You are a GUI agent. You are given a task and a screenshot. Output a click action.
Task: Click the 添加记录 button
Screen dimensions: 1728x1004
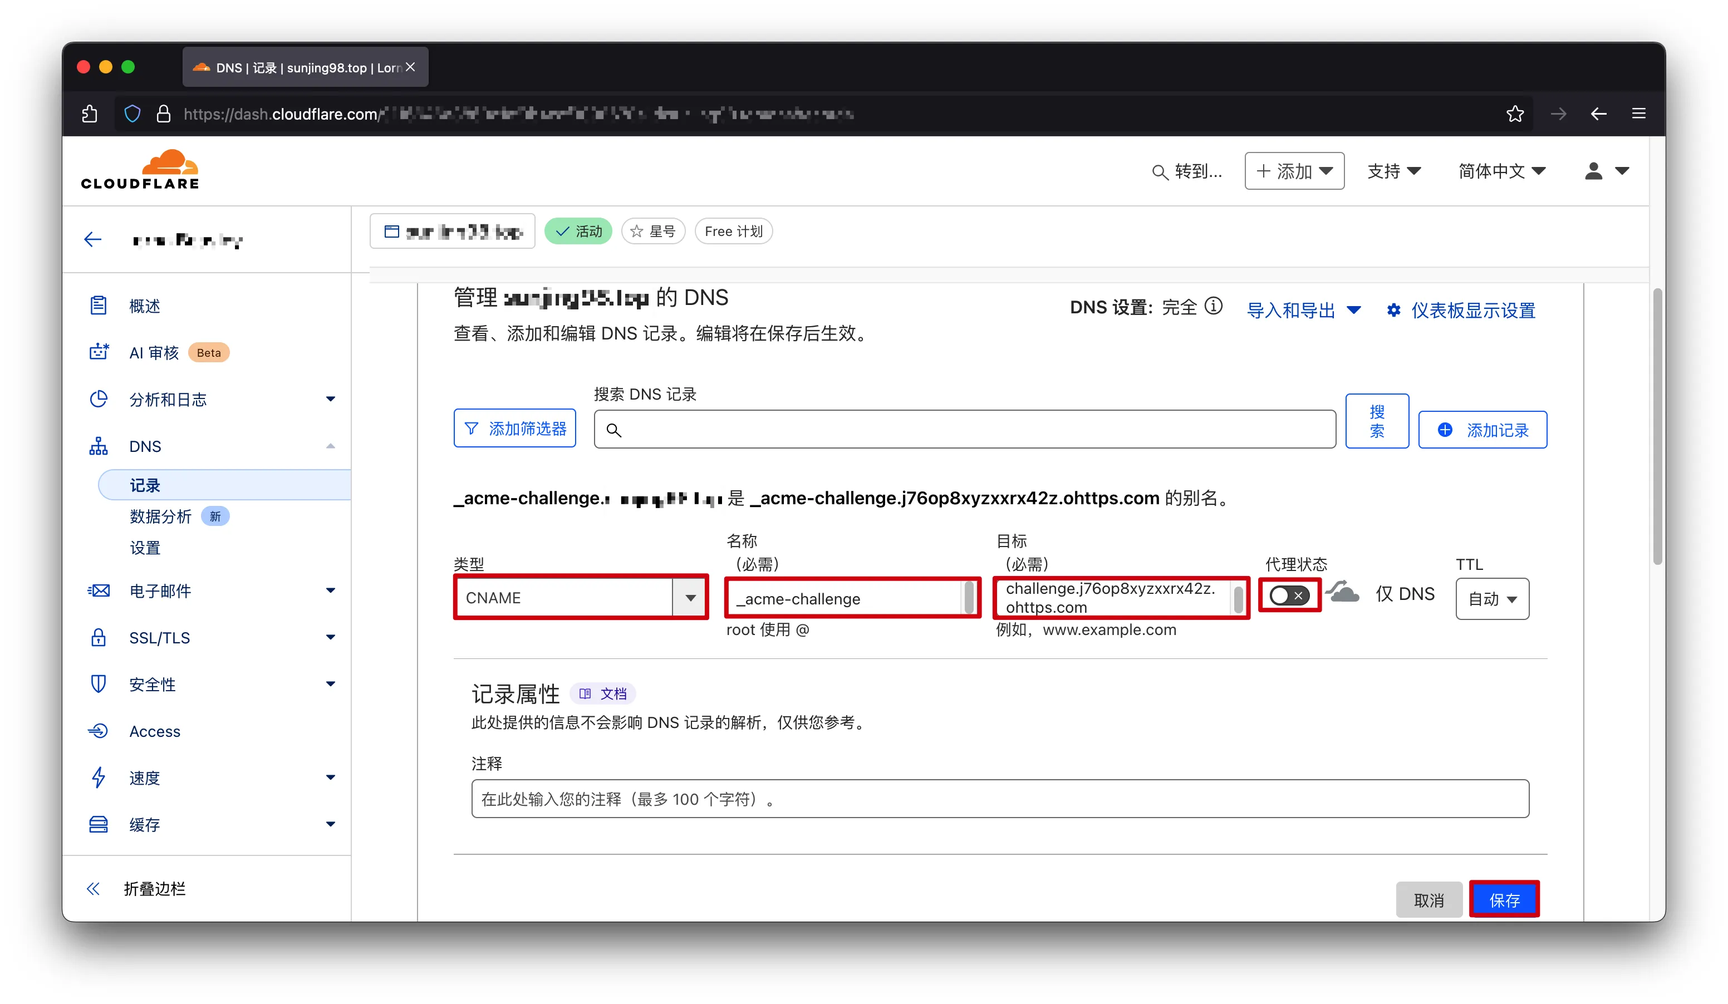[1482, 430]
